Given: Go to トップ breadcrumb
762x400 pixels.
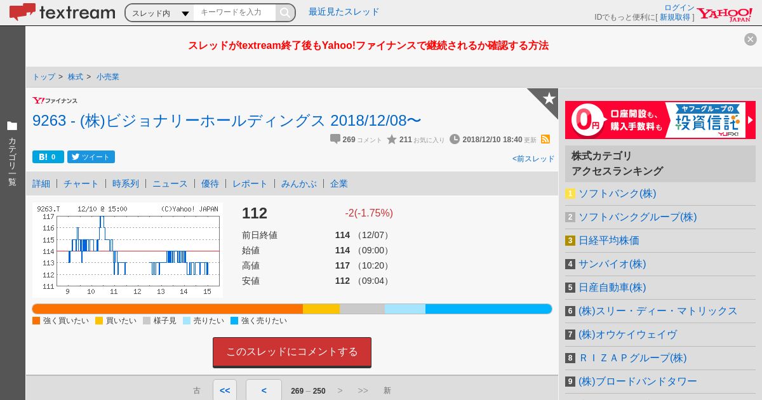Looking at the screenshot, I should coord(44,77).
